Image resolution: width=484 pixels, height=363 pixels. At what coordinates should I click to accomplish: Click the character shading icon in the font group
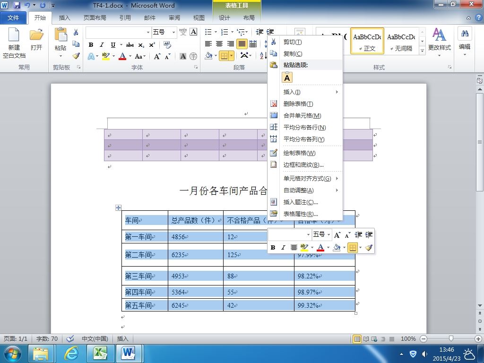[183, 56]
